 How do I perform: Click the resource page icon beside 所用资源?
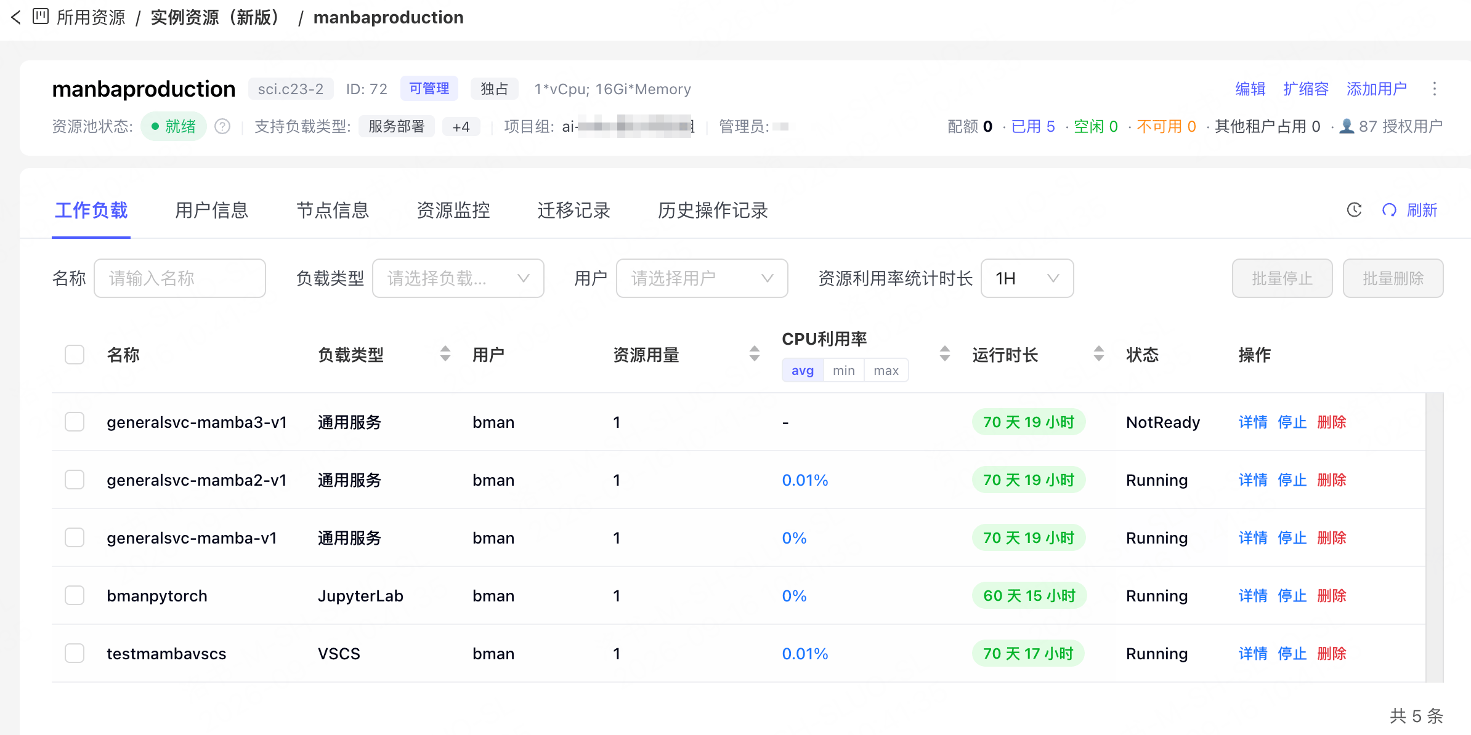pos(41,17)
